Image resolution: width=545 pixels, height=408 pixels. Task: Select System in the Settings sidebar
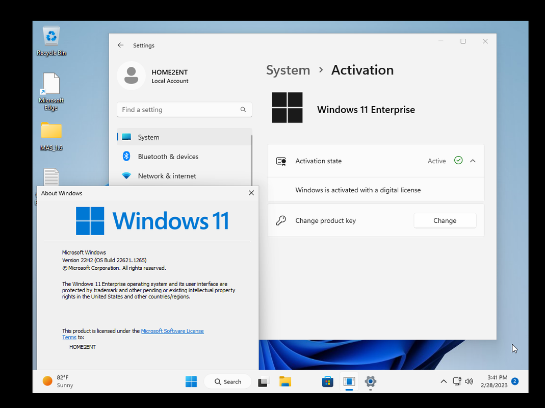point(184,137)
